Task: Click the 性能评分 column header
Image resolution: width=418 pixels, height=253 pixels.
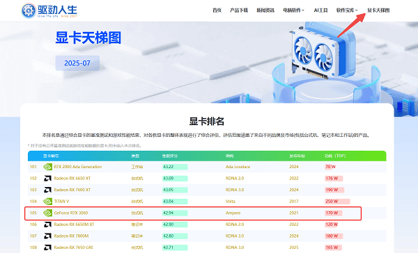Action: click(170, 156)
